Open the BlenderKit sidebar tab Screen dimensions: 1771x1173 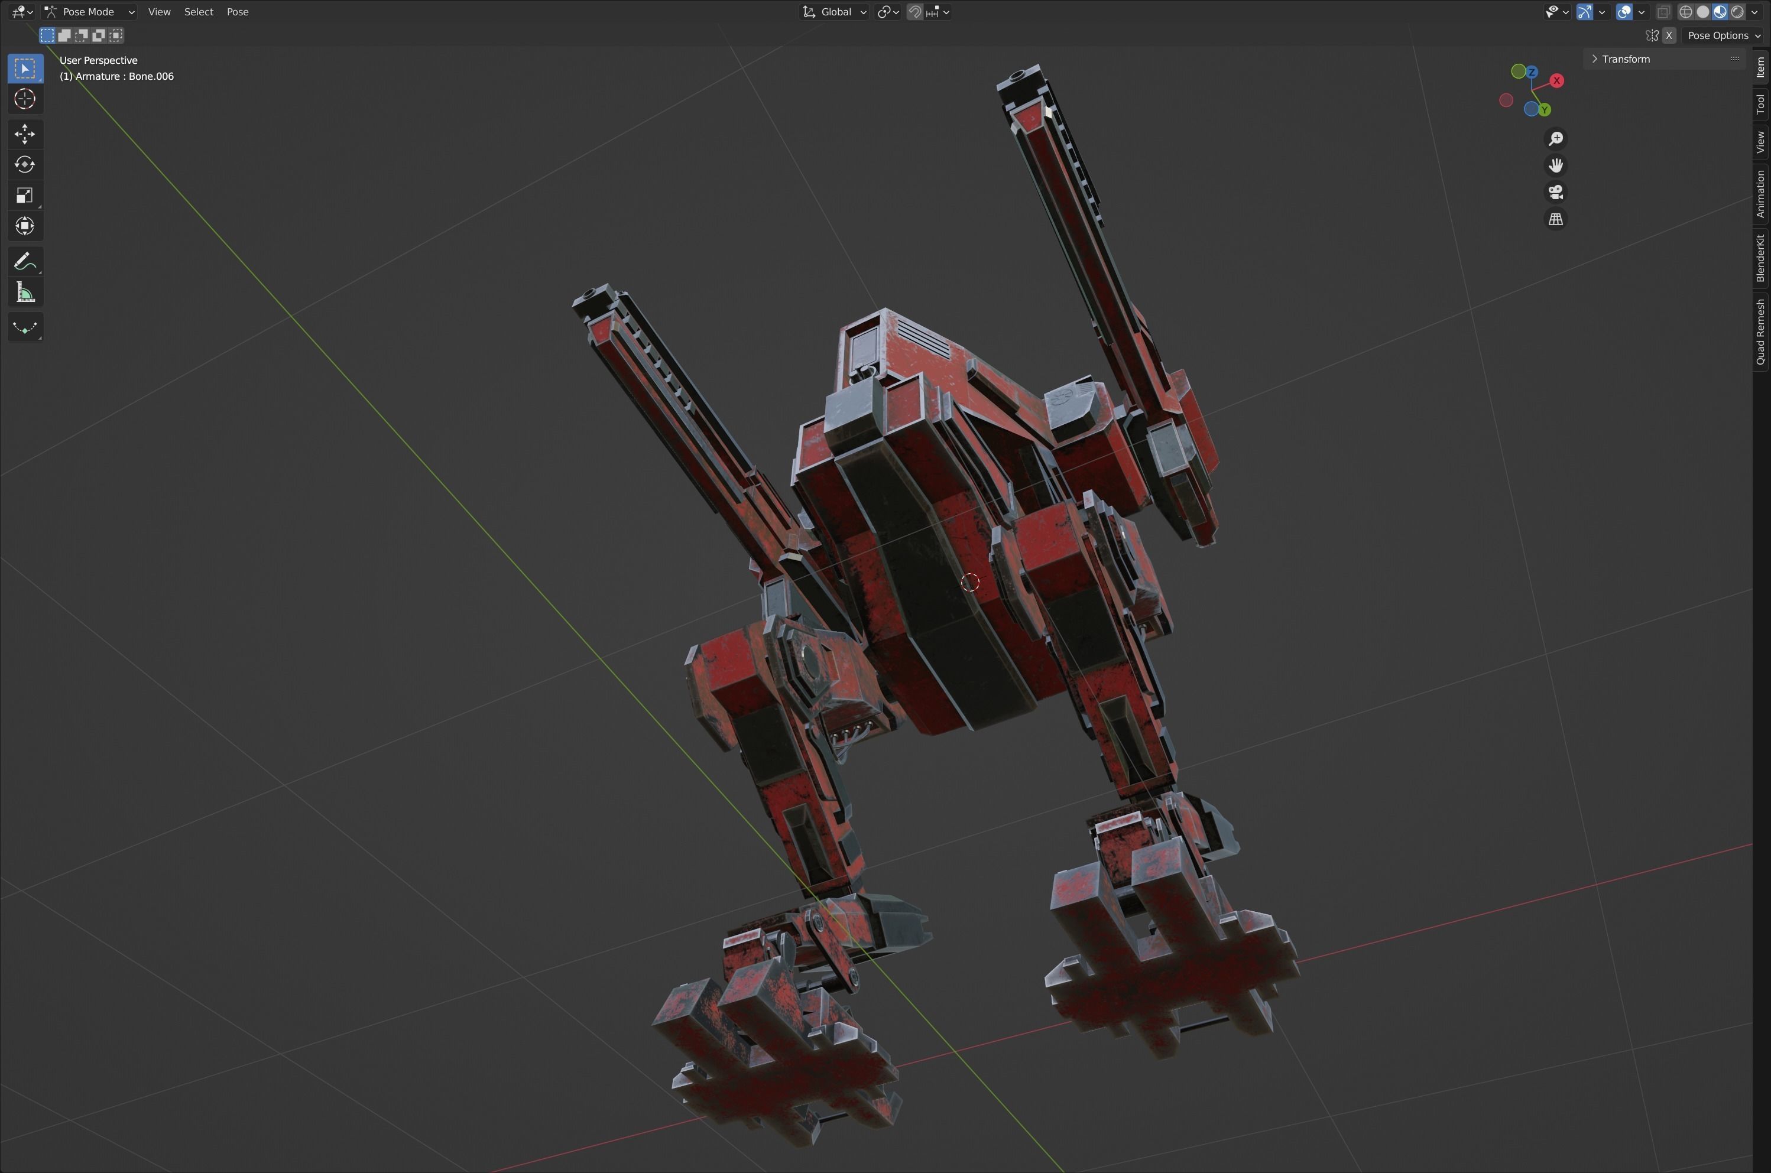coord(1760,258)
